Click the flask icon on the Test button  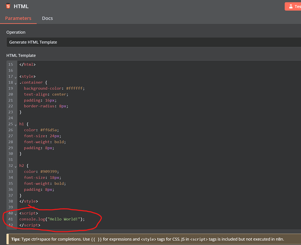point(291,6)
